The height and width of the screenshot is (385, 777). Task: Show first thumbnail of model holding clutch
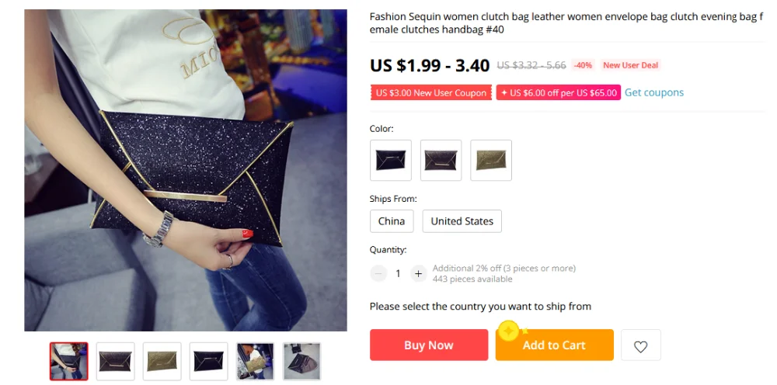tap(69, 361)
